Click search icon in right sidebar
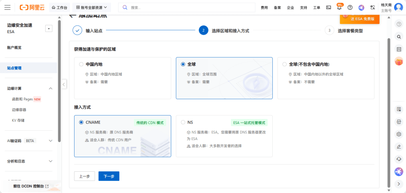Image resolution: width=406 pixels, height=193 pixels. [x=399, y=37]
